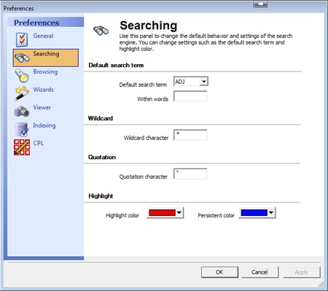Click the "Highlight color" label
Screen dimensions: 328x291
pyautogui.click(x=122, y=215)
